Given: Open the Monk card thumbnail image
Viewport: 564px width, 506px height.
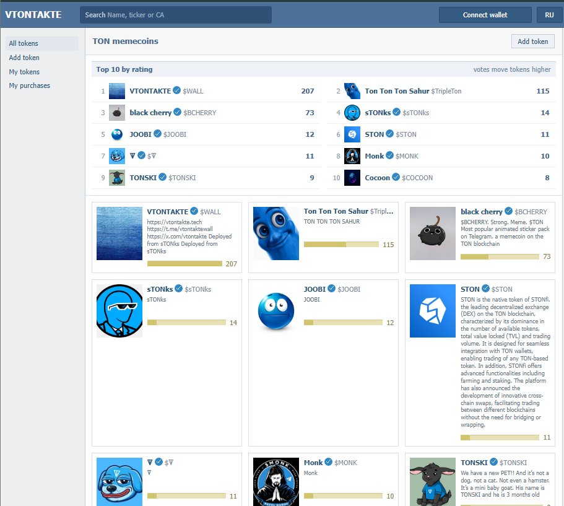Looking at the screenshot, I should pos(276,482).
